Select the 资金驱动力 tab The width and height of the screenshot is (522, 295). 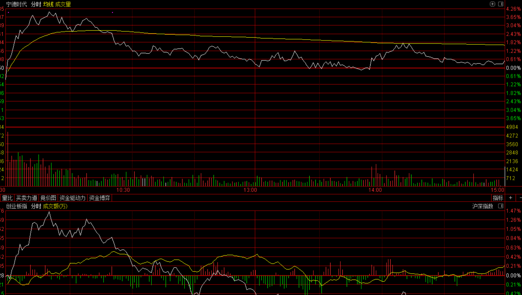click(x=73, y=198)
